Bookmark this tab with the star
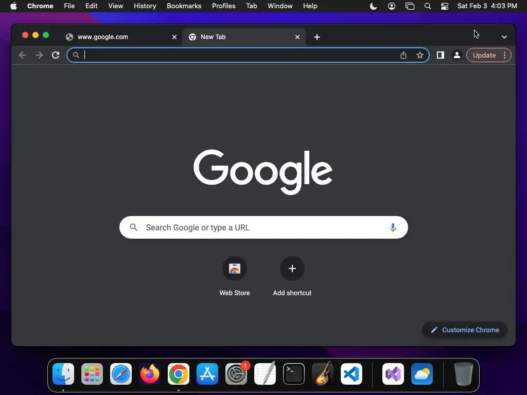Viewport: 527px width, 395px height. click(420, 56)
